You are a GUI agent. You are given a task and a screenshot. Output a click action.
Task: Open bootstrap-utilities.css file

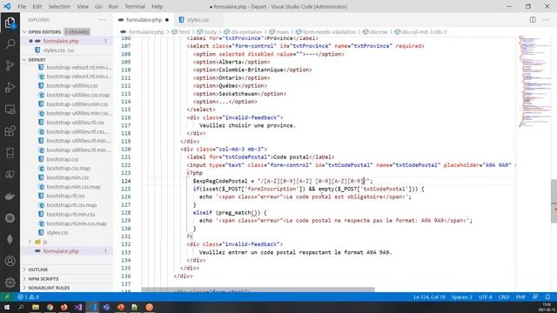(x=67, y=85)
